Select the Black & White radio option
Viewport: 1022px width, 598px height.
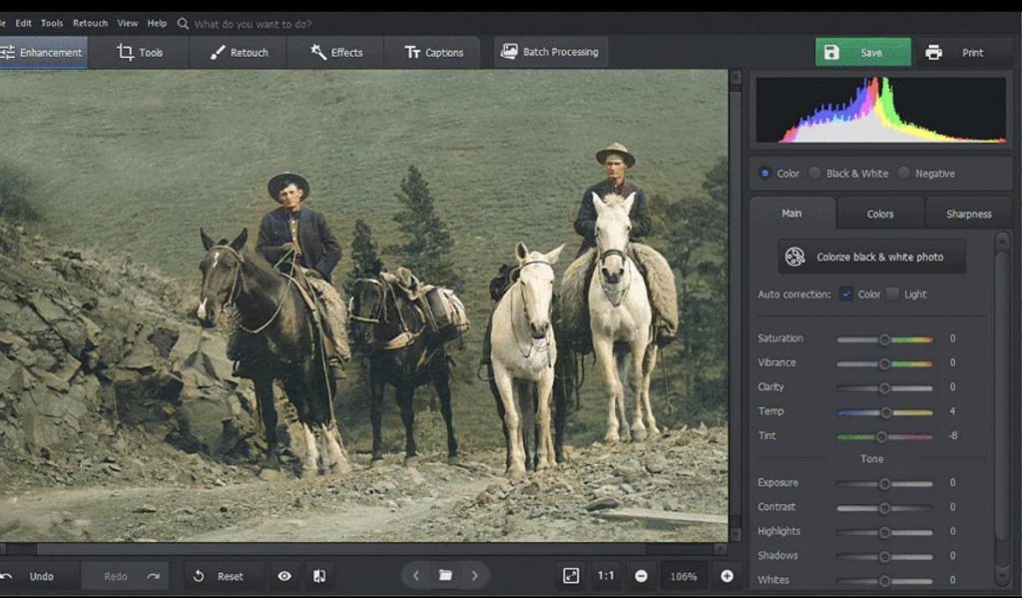point(815,174)
